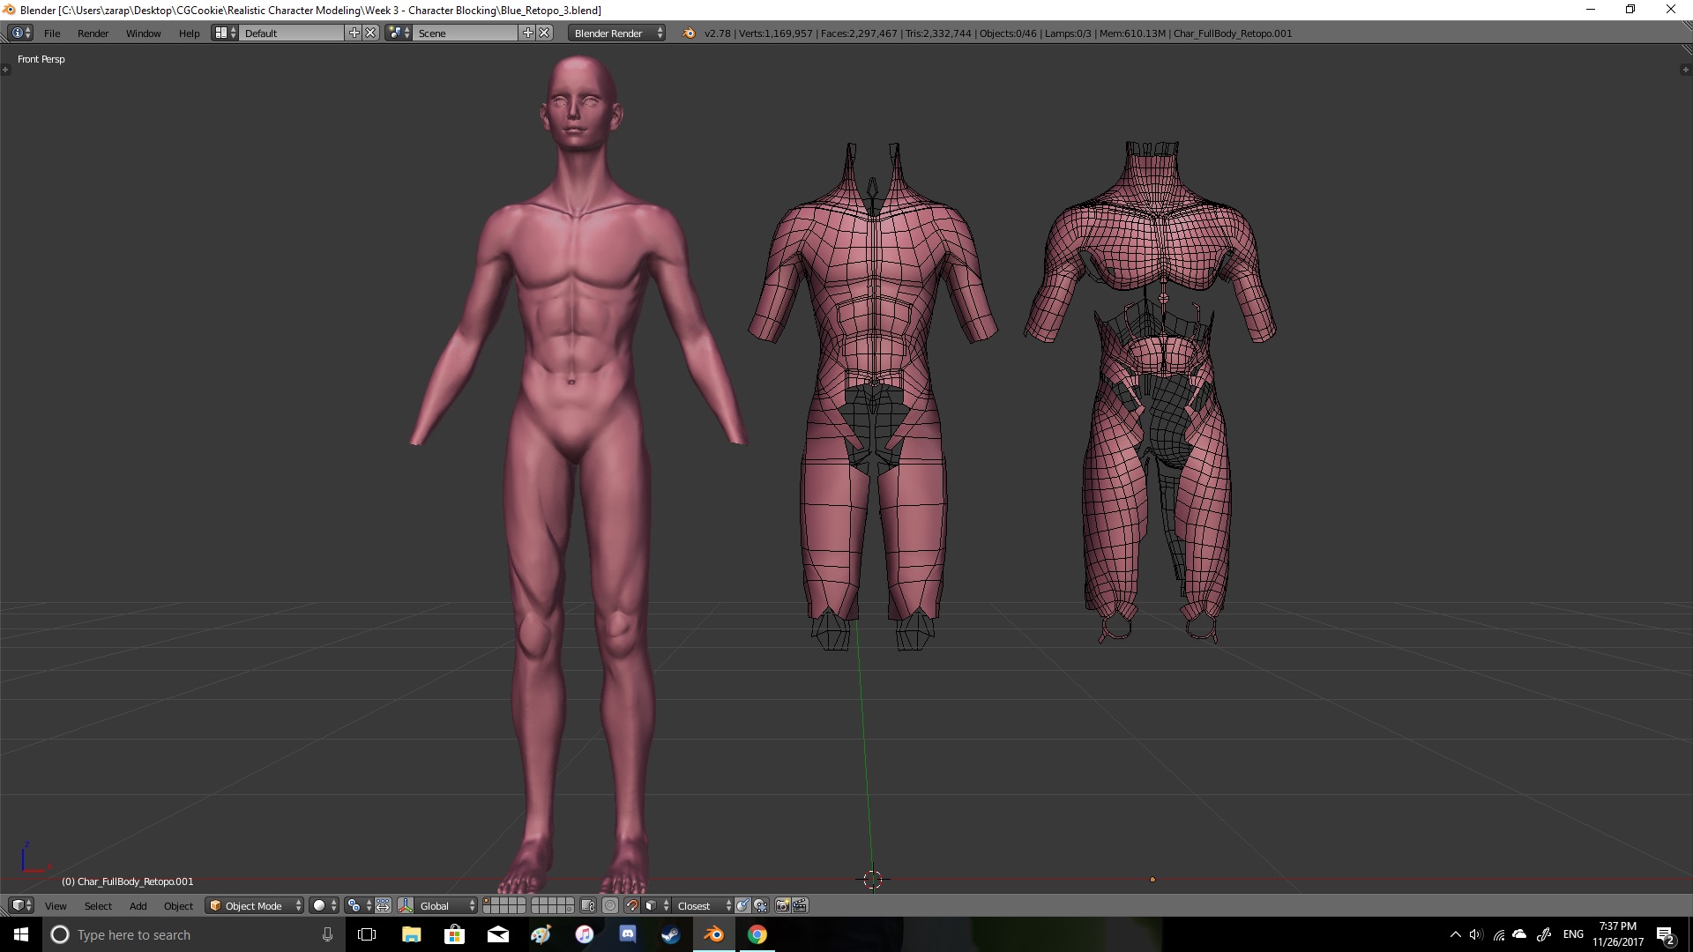Click the OpenGL render animation clapper icon
This screenshot has width=1693, height=952.
click(x=800, y=905)
